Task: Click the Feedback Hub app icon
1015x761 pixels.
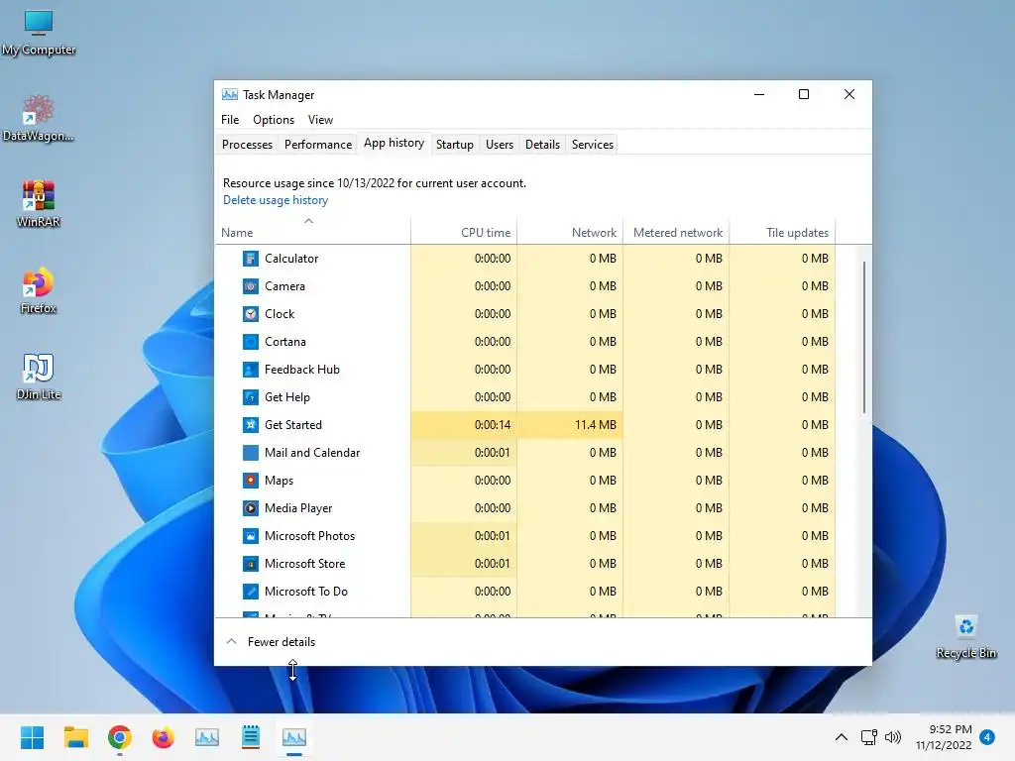Action: 251,370
